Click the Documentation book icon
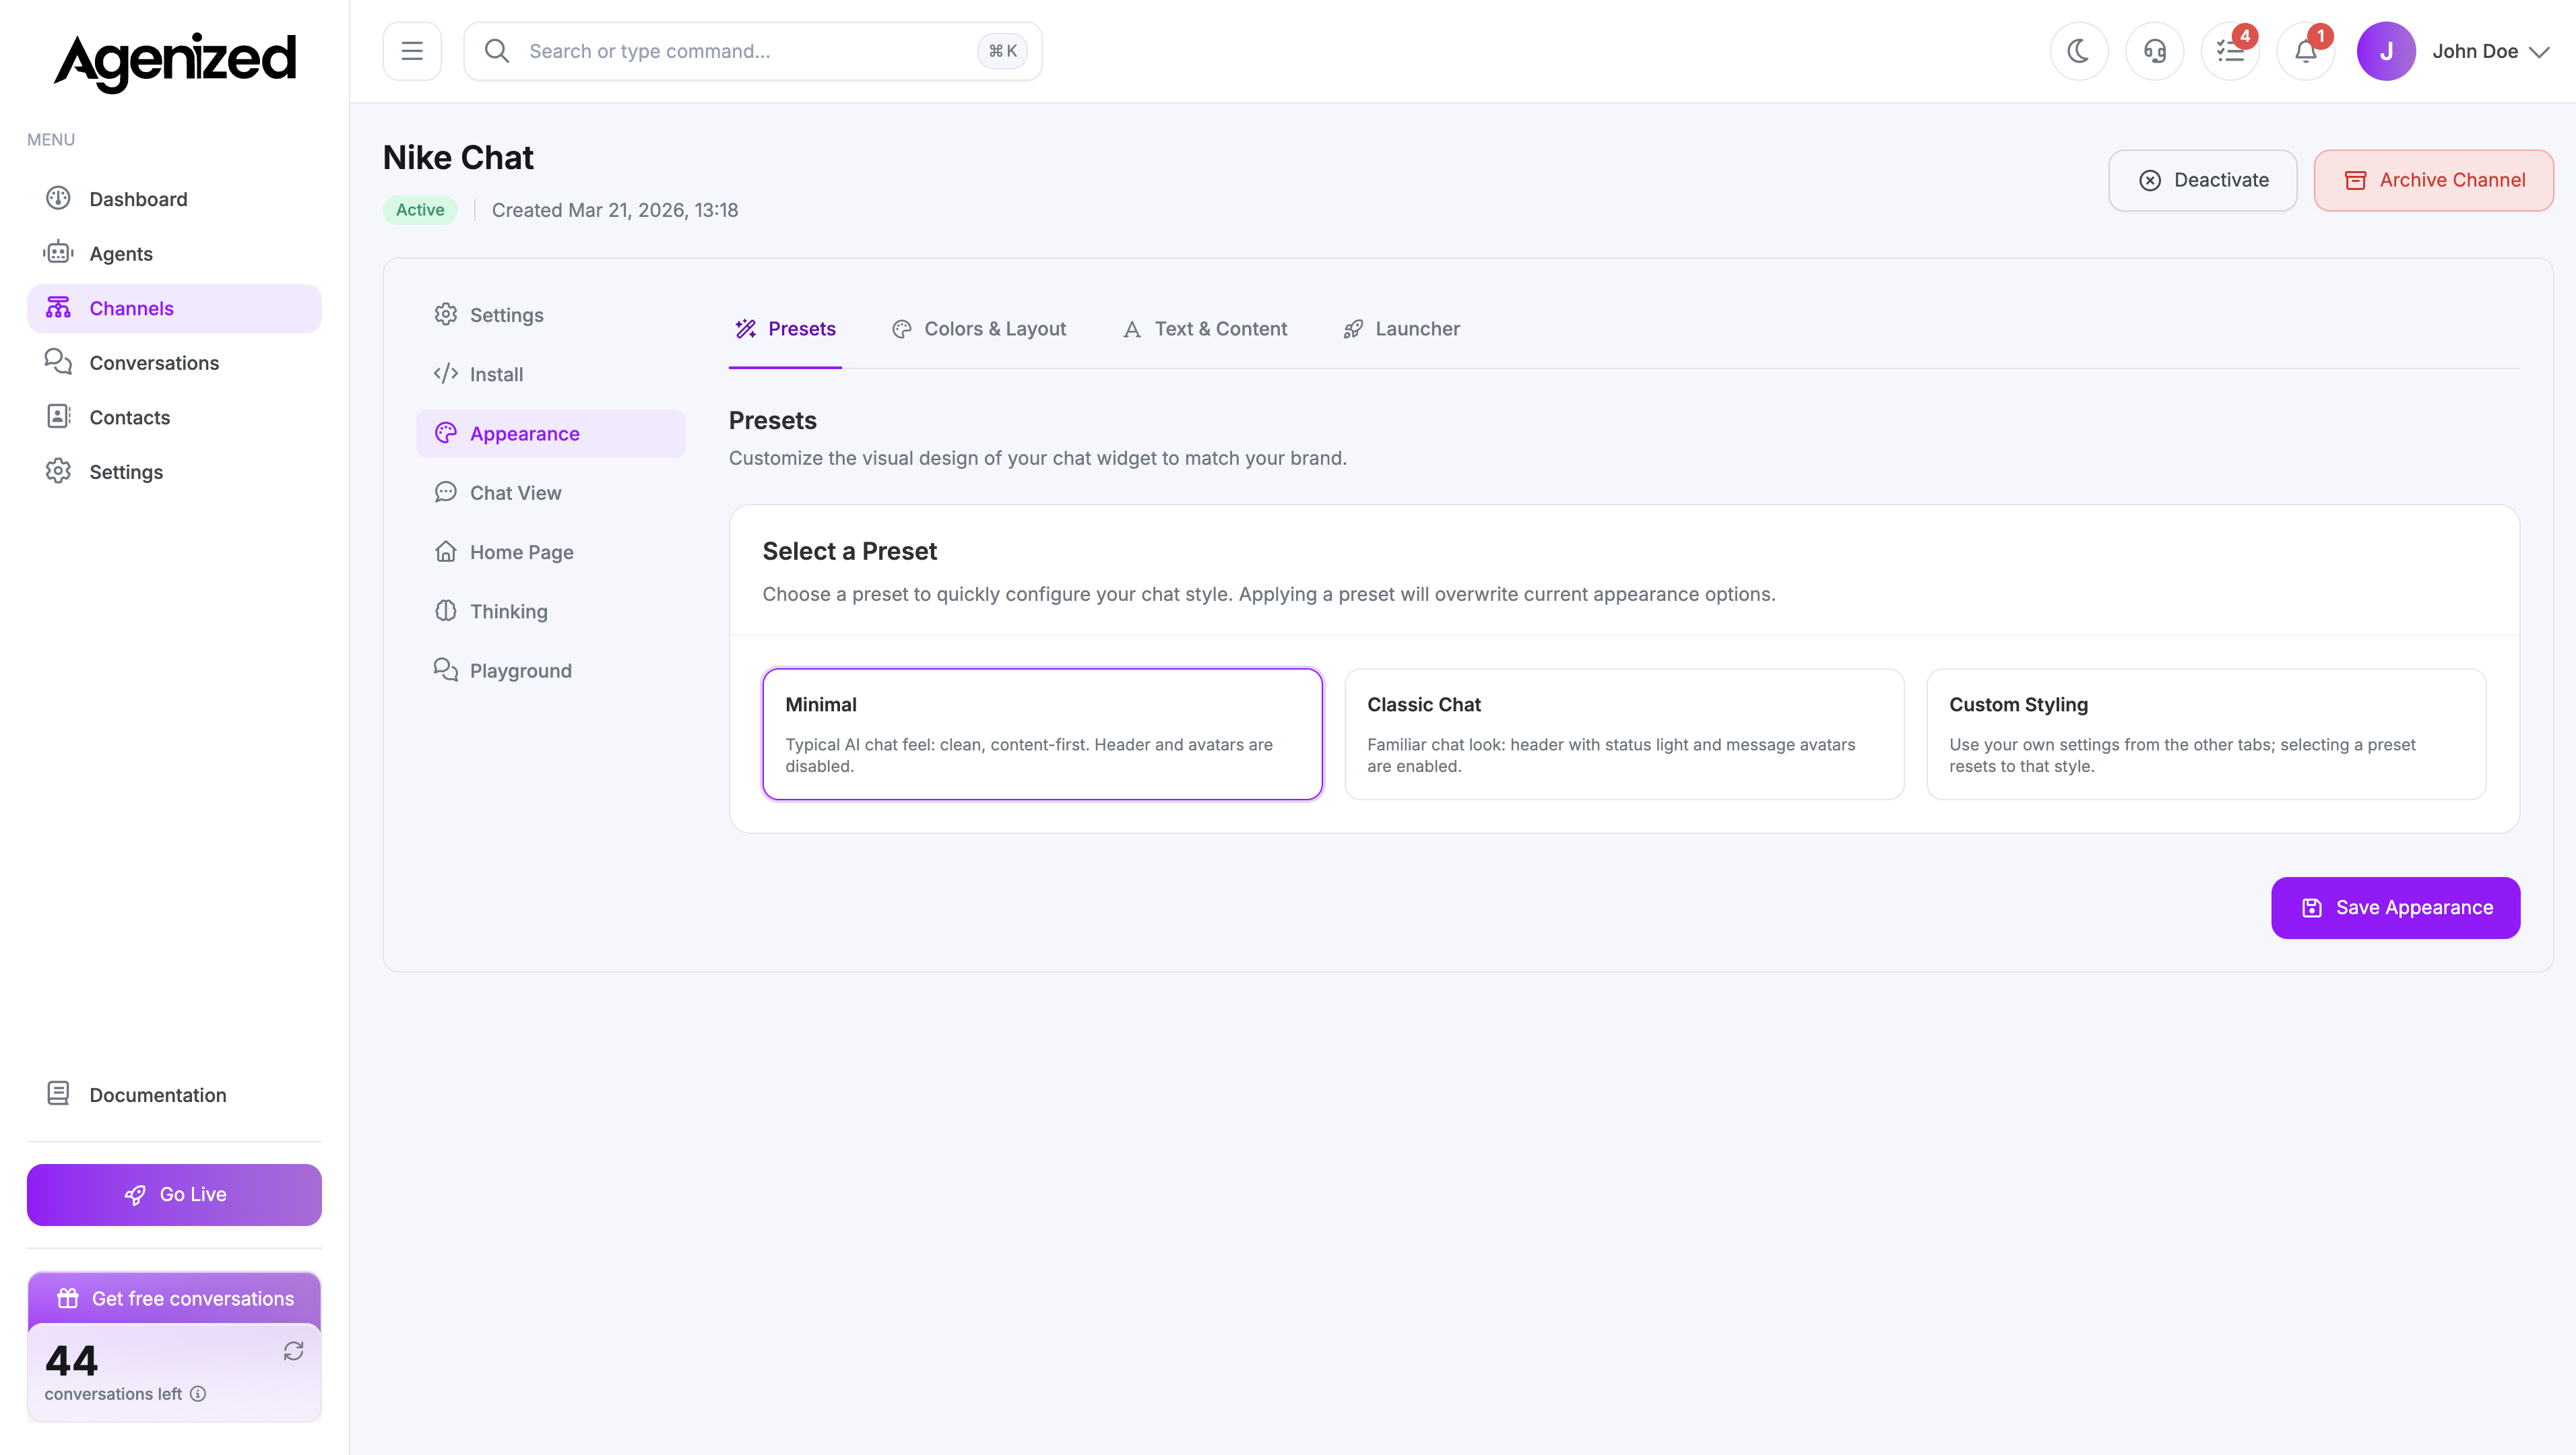This screenshot has height=1455, width=2576. coord(58,1093)
